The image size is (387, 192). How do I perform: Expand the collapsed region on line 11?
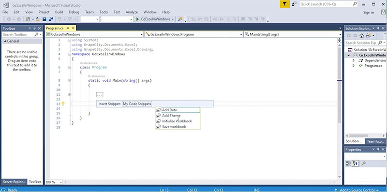(x=70, y=94)
